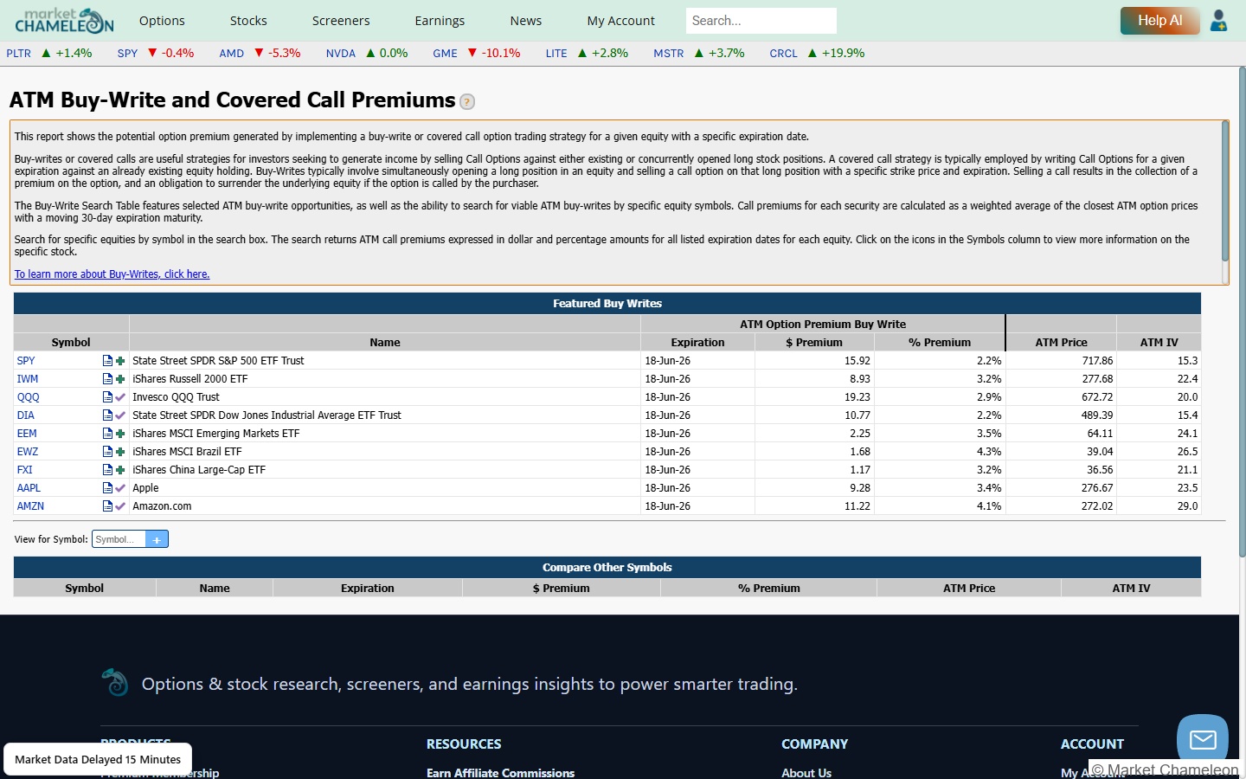Click the 717.86 ATM price cell
The width and height of the screenshot is (1246, 779).
[x=1061, y=361]
